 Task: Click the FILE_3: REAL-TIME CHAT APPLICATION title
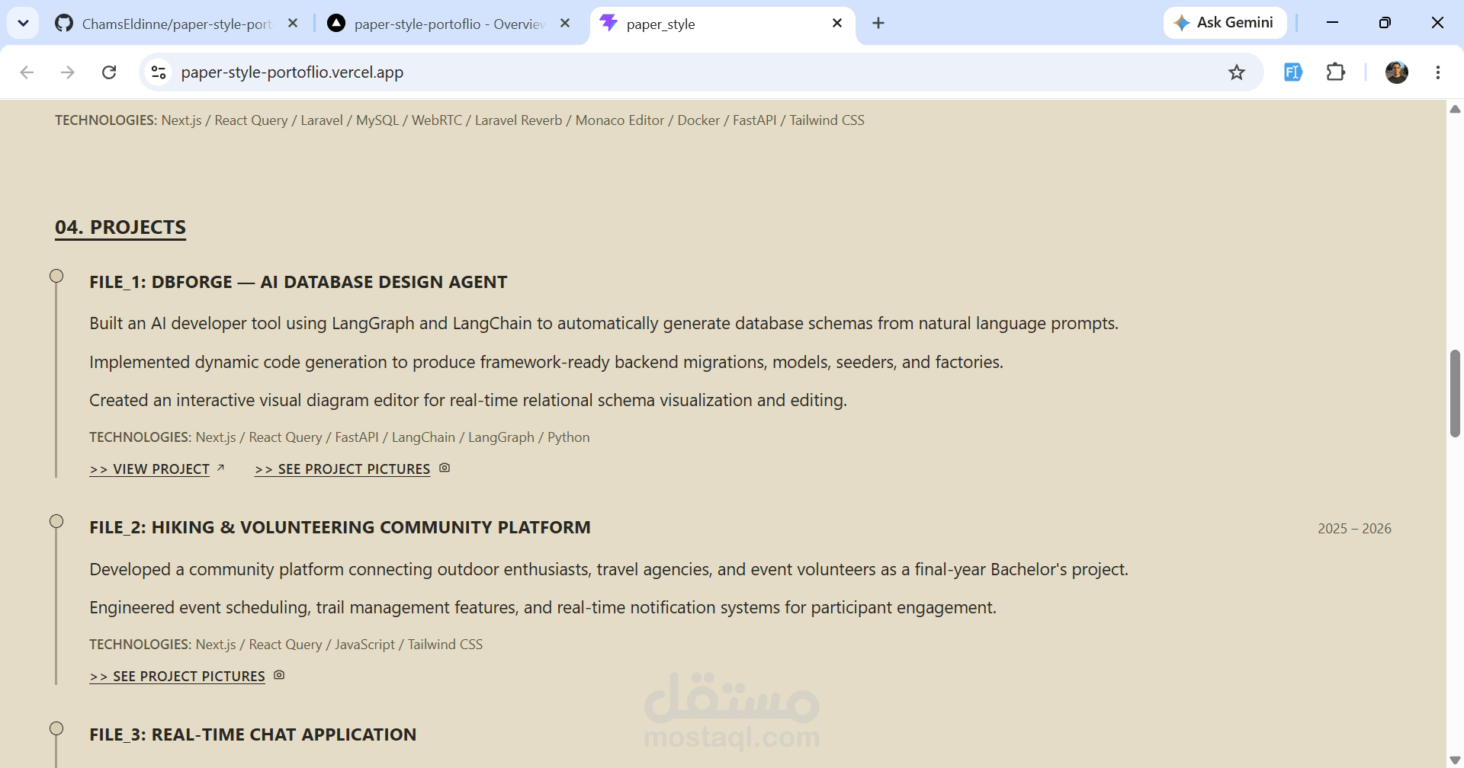click(x=253, y=734)
